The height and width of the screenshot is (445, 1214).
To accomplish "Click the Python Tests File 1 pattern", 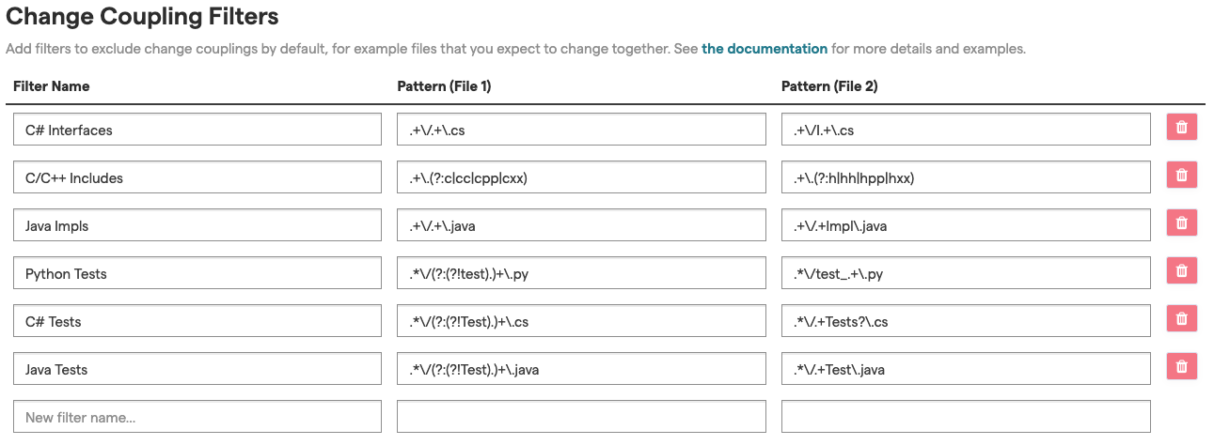I will pos(581,273).
